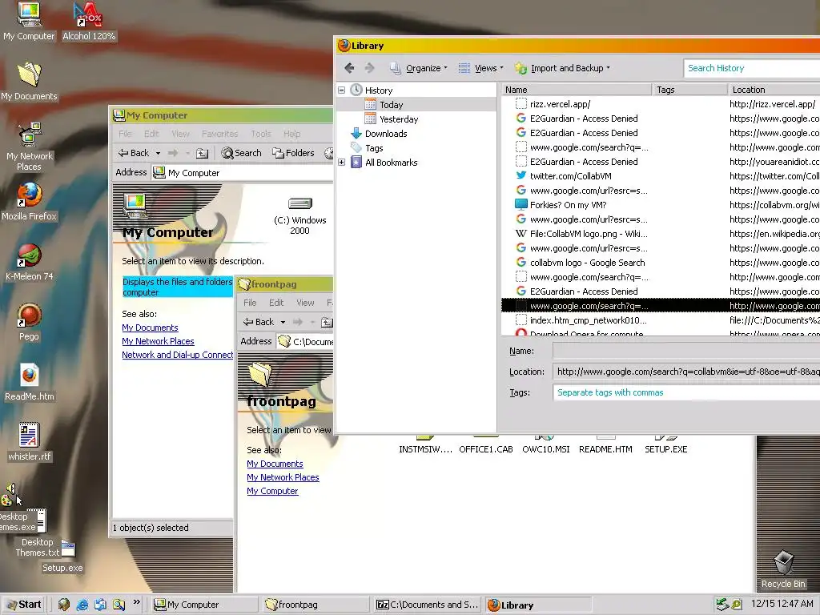
Task: Switch to C:\Documents and S... taskbar button
Action: click(428, 605)
